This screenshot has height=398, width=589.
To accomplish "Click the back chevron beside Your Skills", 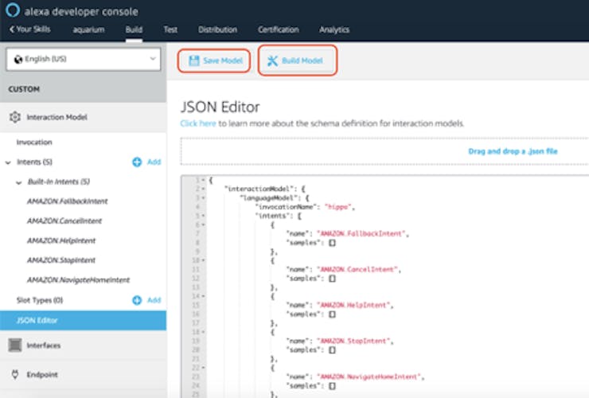I will tap(12, 29).
